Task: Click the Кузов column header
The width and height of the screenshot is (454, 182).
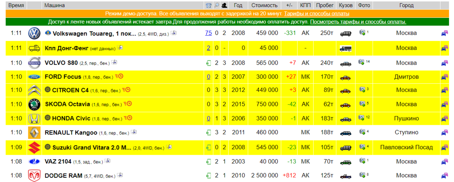Action: pos(346,5)
